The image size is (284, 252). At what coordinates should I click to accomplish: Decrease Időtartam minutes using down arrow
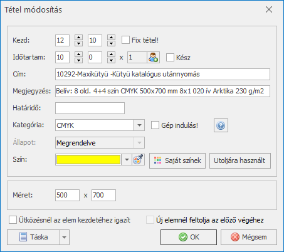pos(111,60)
